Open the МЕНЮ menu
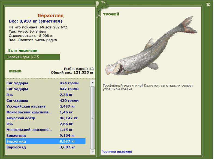This screenshot has width=218, height=159. [x=15, y=71]
